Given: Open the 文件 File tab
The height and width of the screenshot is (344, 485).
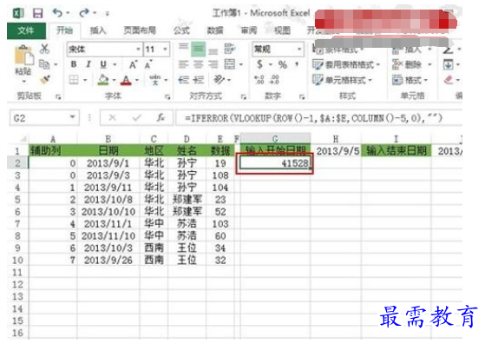Looking at the screenshot, I should [26, 30].
